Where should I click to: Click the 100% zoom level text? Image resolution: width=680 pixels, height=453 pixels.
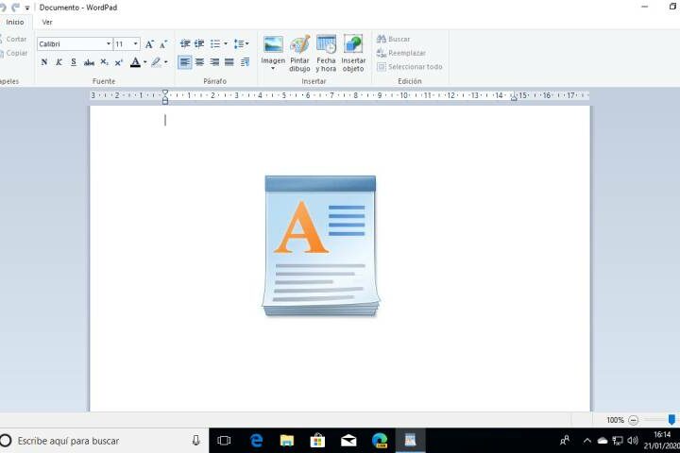tap(615, 420)
